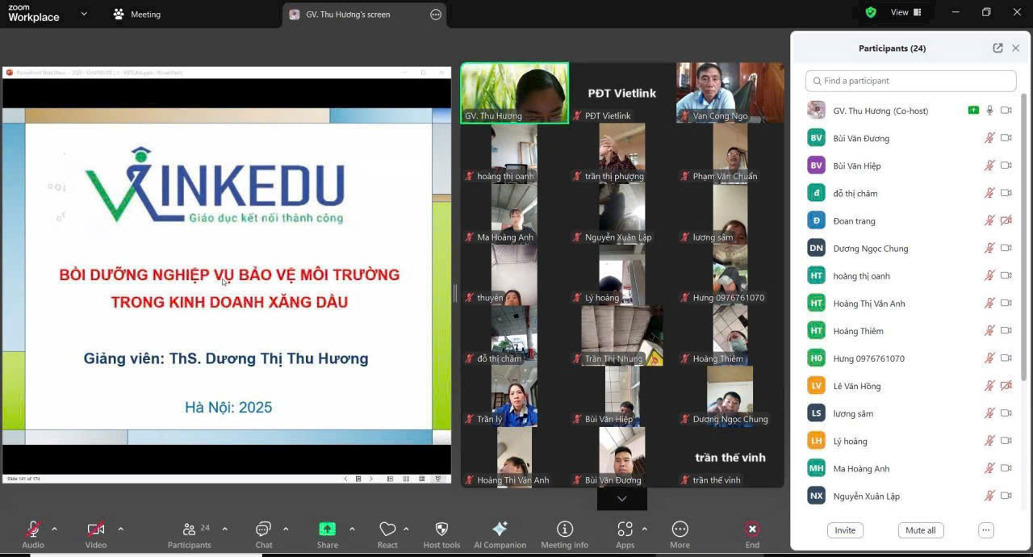Launch the AI Companion sparkle icon
The width and height of the screenshot is (1033, 557).
500,530
